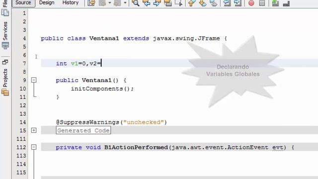The width and height of the screenshot is (318, 179).
Task: Collapse the Ventana1 constructor fold at line 9
Action: pyautogui.click(x=34, y=80)
